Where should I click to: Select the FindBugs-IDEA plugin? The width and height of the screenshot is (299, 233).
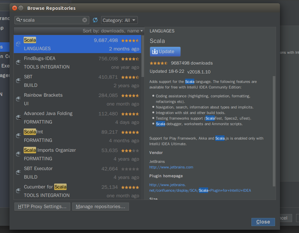click(77, 62)
